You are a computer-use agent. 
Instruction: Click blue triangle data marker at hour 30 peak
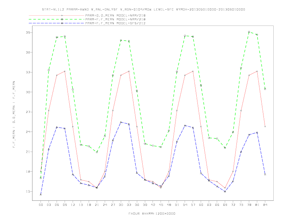121,122
